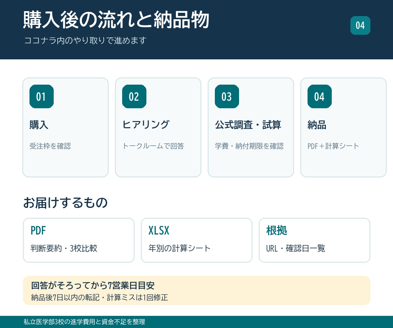
Task: Click the 04 step badge above 納品
Action: pos(320,96)
